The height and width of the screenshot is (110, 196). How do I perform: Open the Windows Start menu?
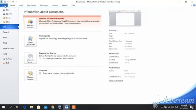pos(3,107)
